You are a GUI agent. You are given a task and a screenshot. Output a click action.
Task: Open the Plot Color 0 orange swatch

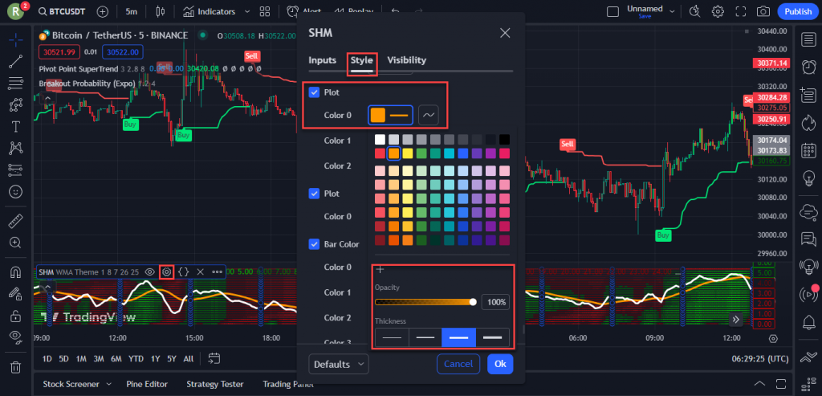377,116
